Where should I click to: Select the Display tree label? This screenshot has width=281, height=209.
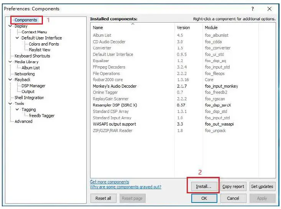(21, 26)
